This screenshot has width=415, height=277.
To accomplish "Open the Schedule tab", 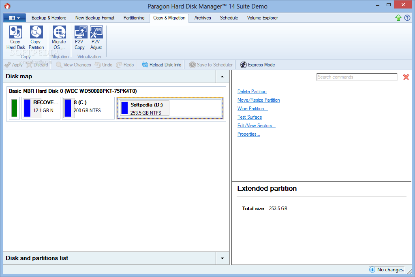I will [229, 18].
